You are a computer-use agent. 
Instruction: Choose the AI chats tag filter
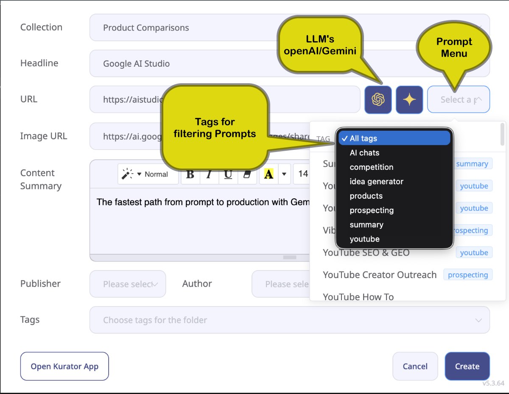click(394, 153)
